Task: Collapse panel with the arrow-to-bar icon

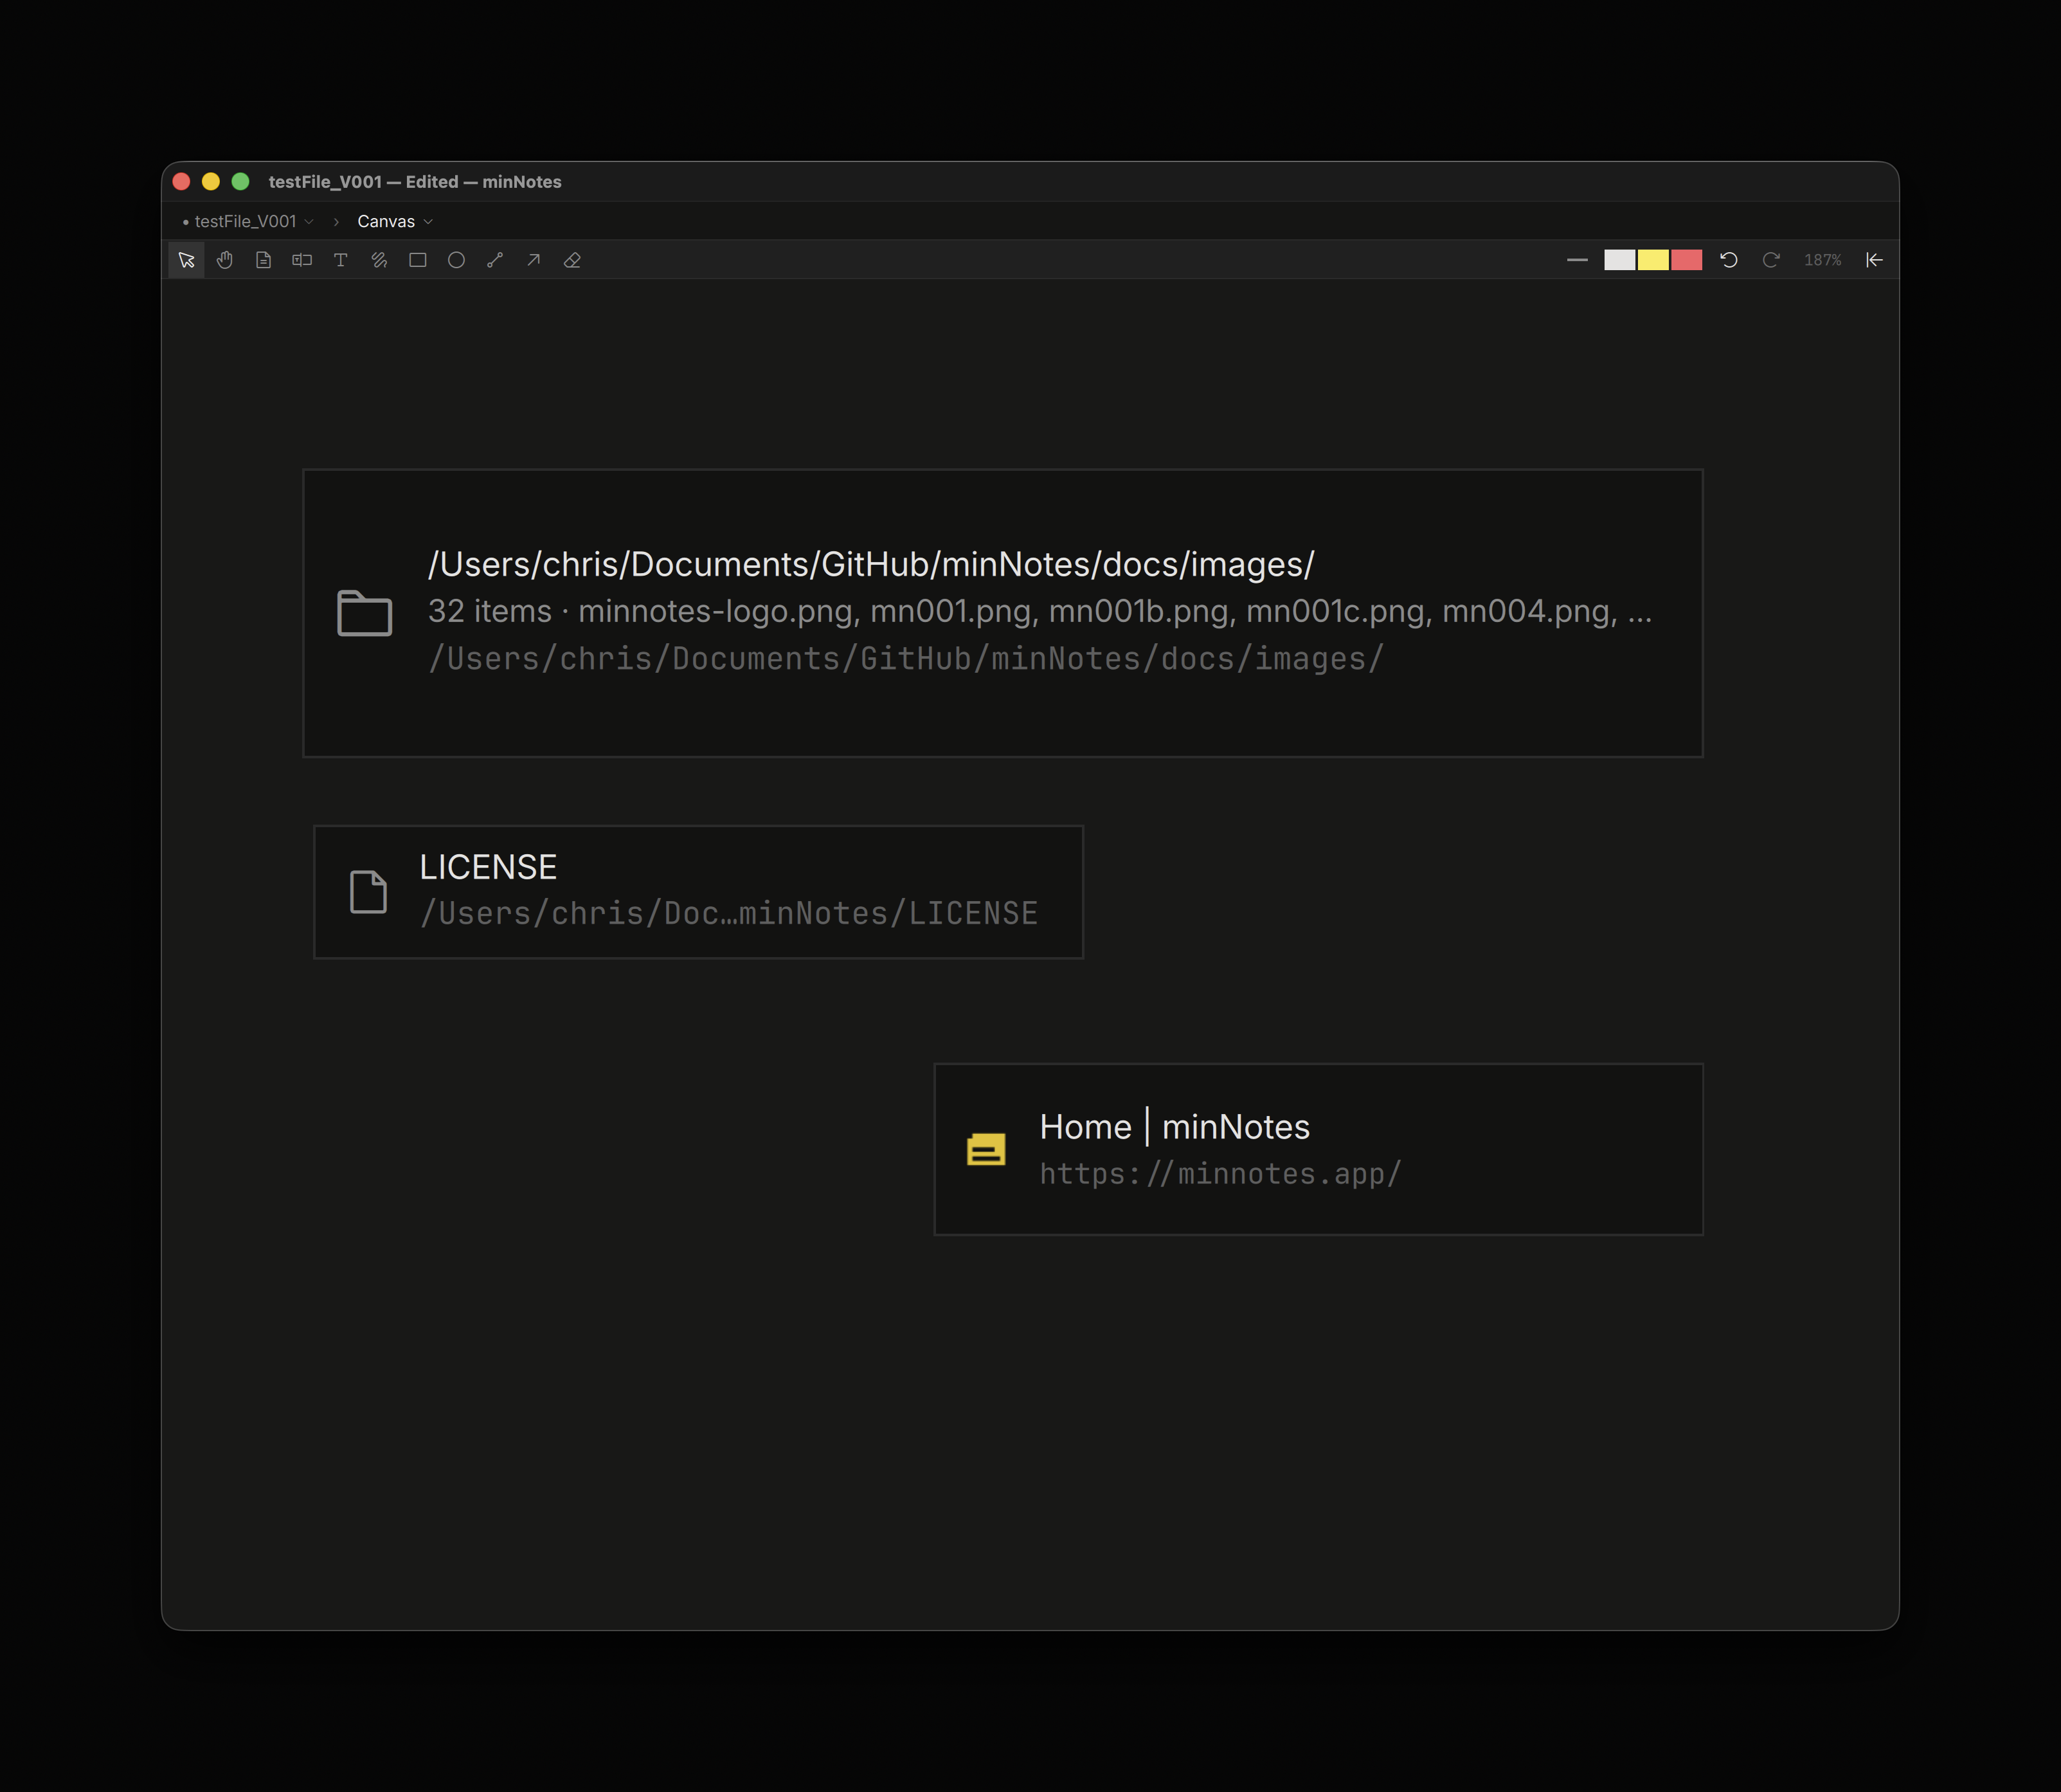Action: coord(1874,260)
